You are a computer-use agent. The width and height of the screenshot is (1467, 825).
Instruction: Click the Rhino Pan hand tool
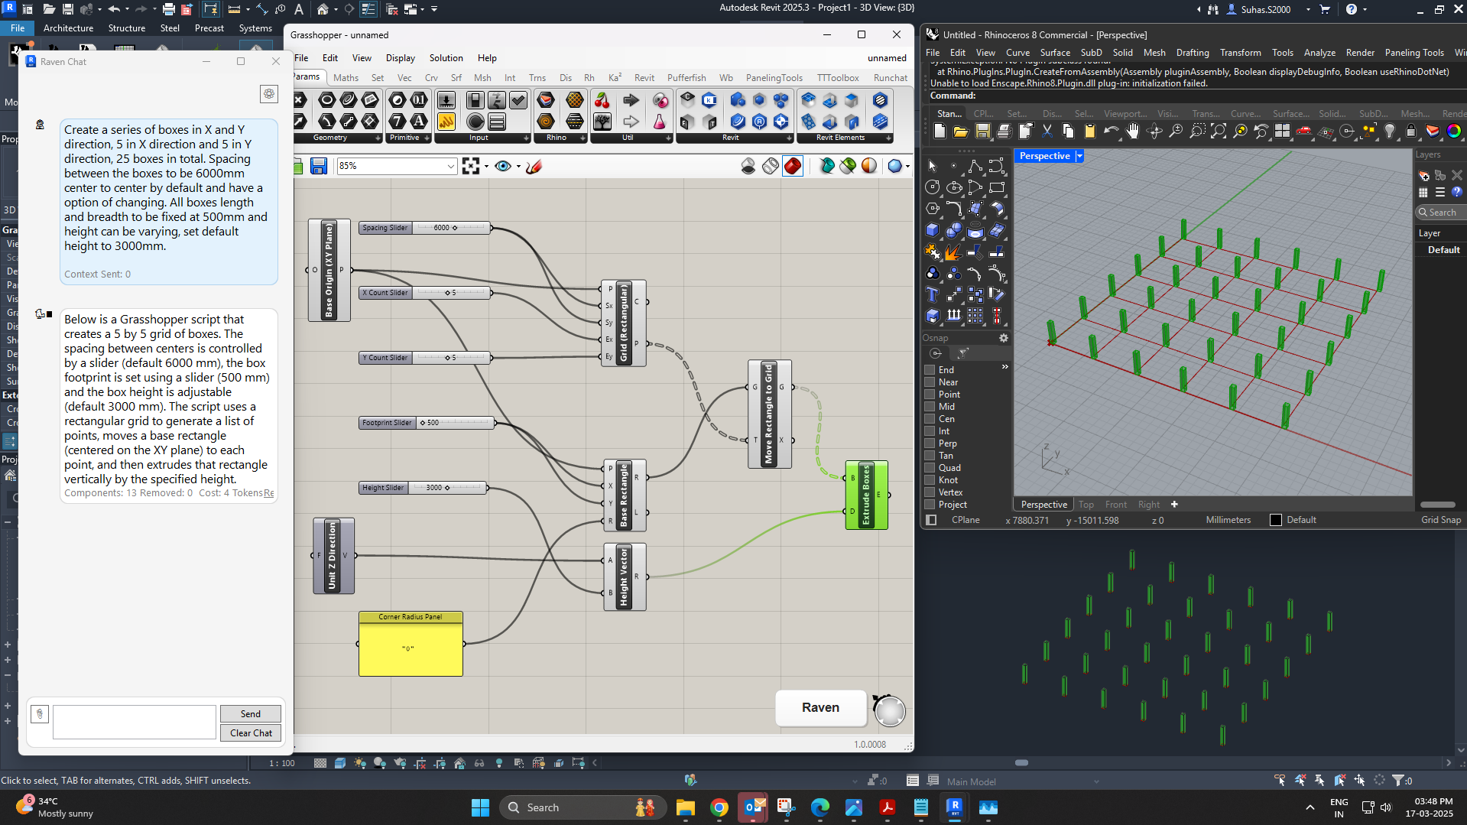[1132, 132]
